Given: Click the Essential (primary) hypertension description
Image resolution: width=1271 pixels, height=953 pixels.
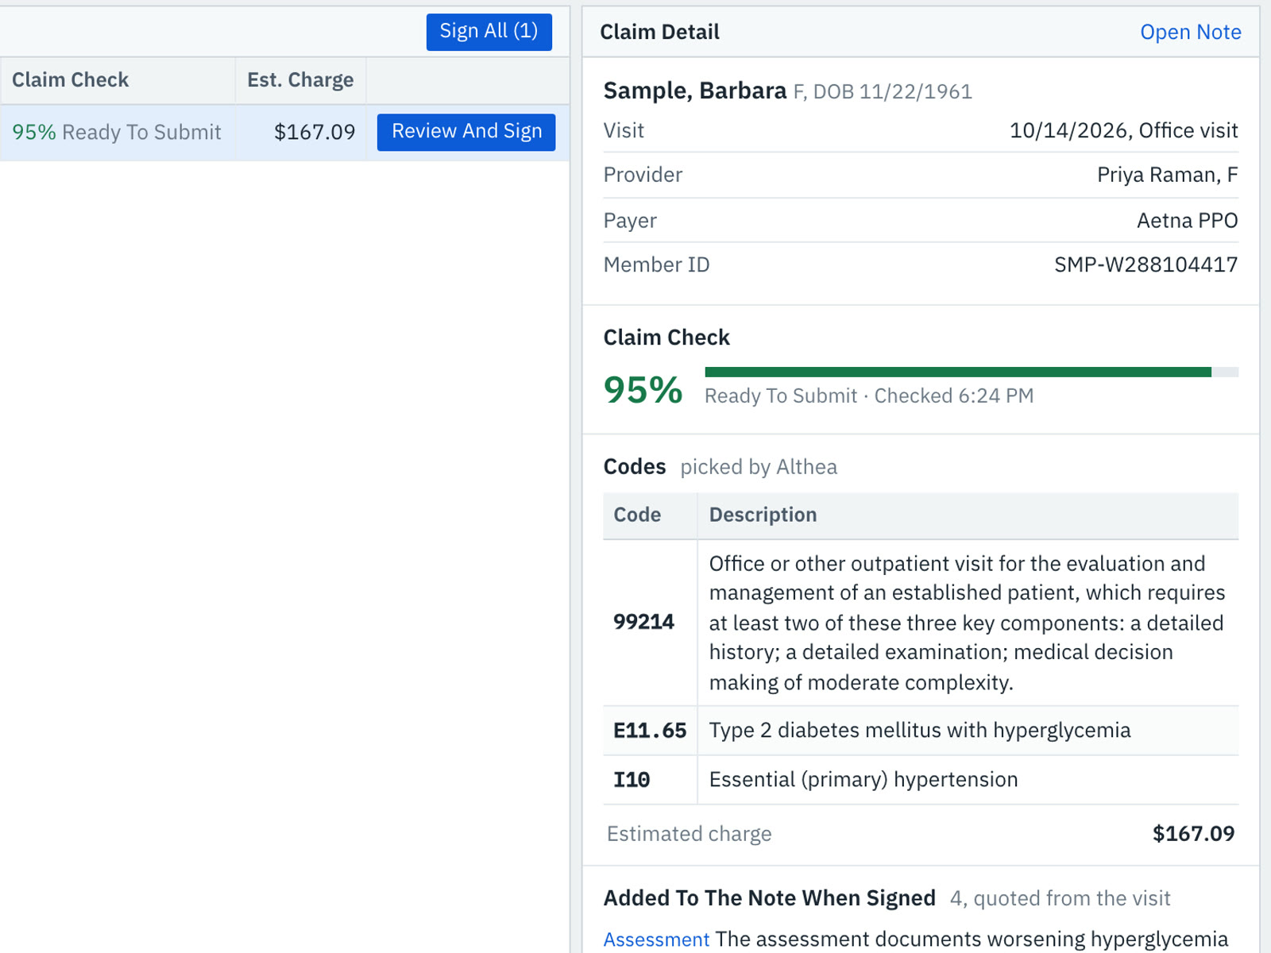Looking at the screenshot, I should click(863, 780).
